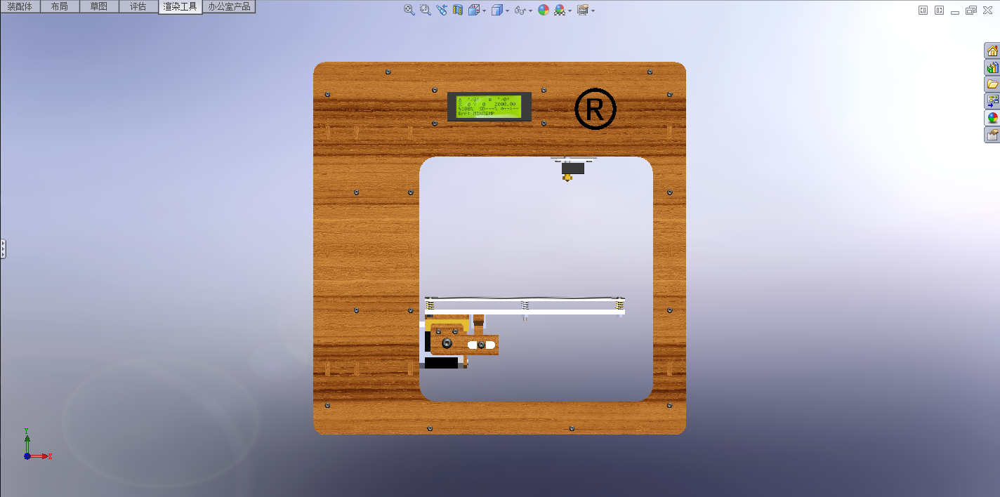Open the View Orientation dropdown arrow
The height and width of the screenshot is (497, 1000).
(x=484, y=10)
